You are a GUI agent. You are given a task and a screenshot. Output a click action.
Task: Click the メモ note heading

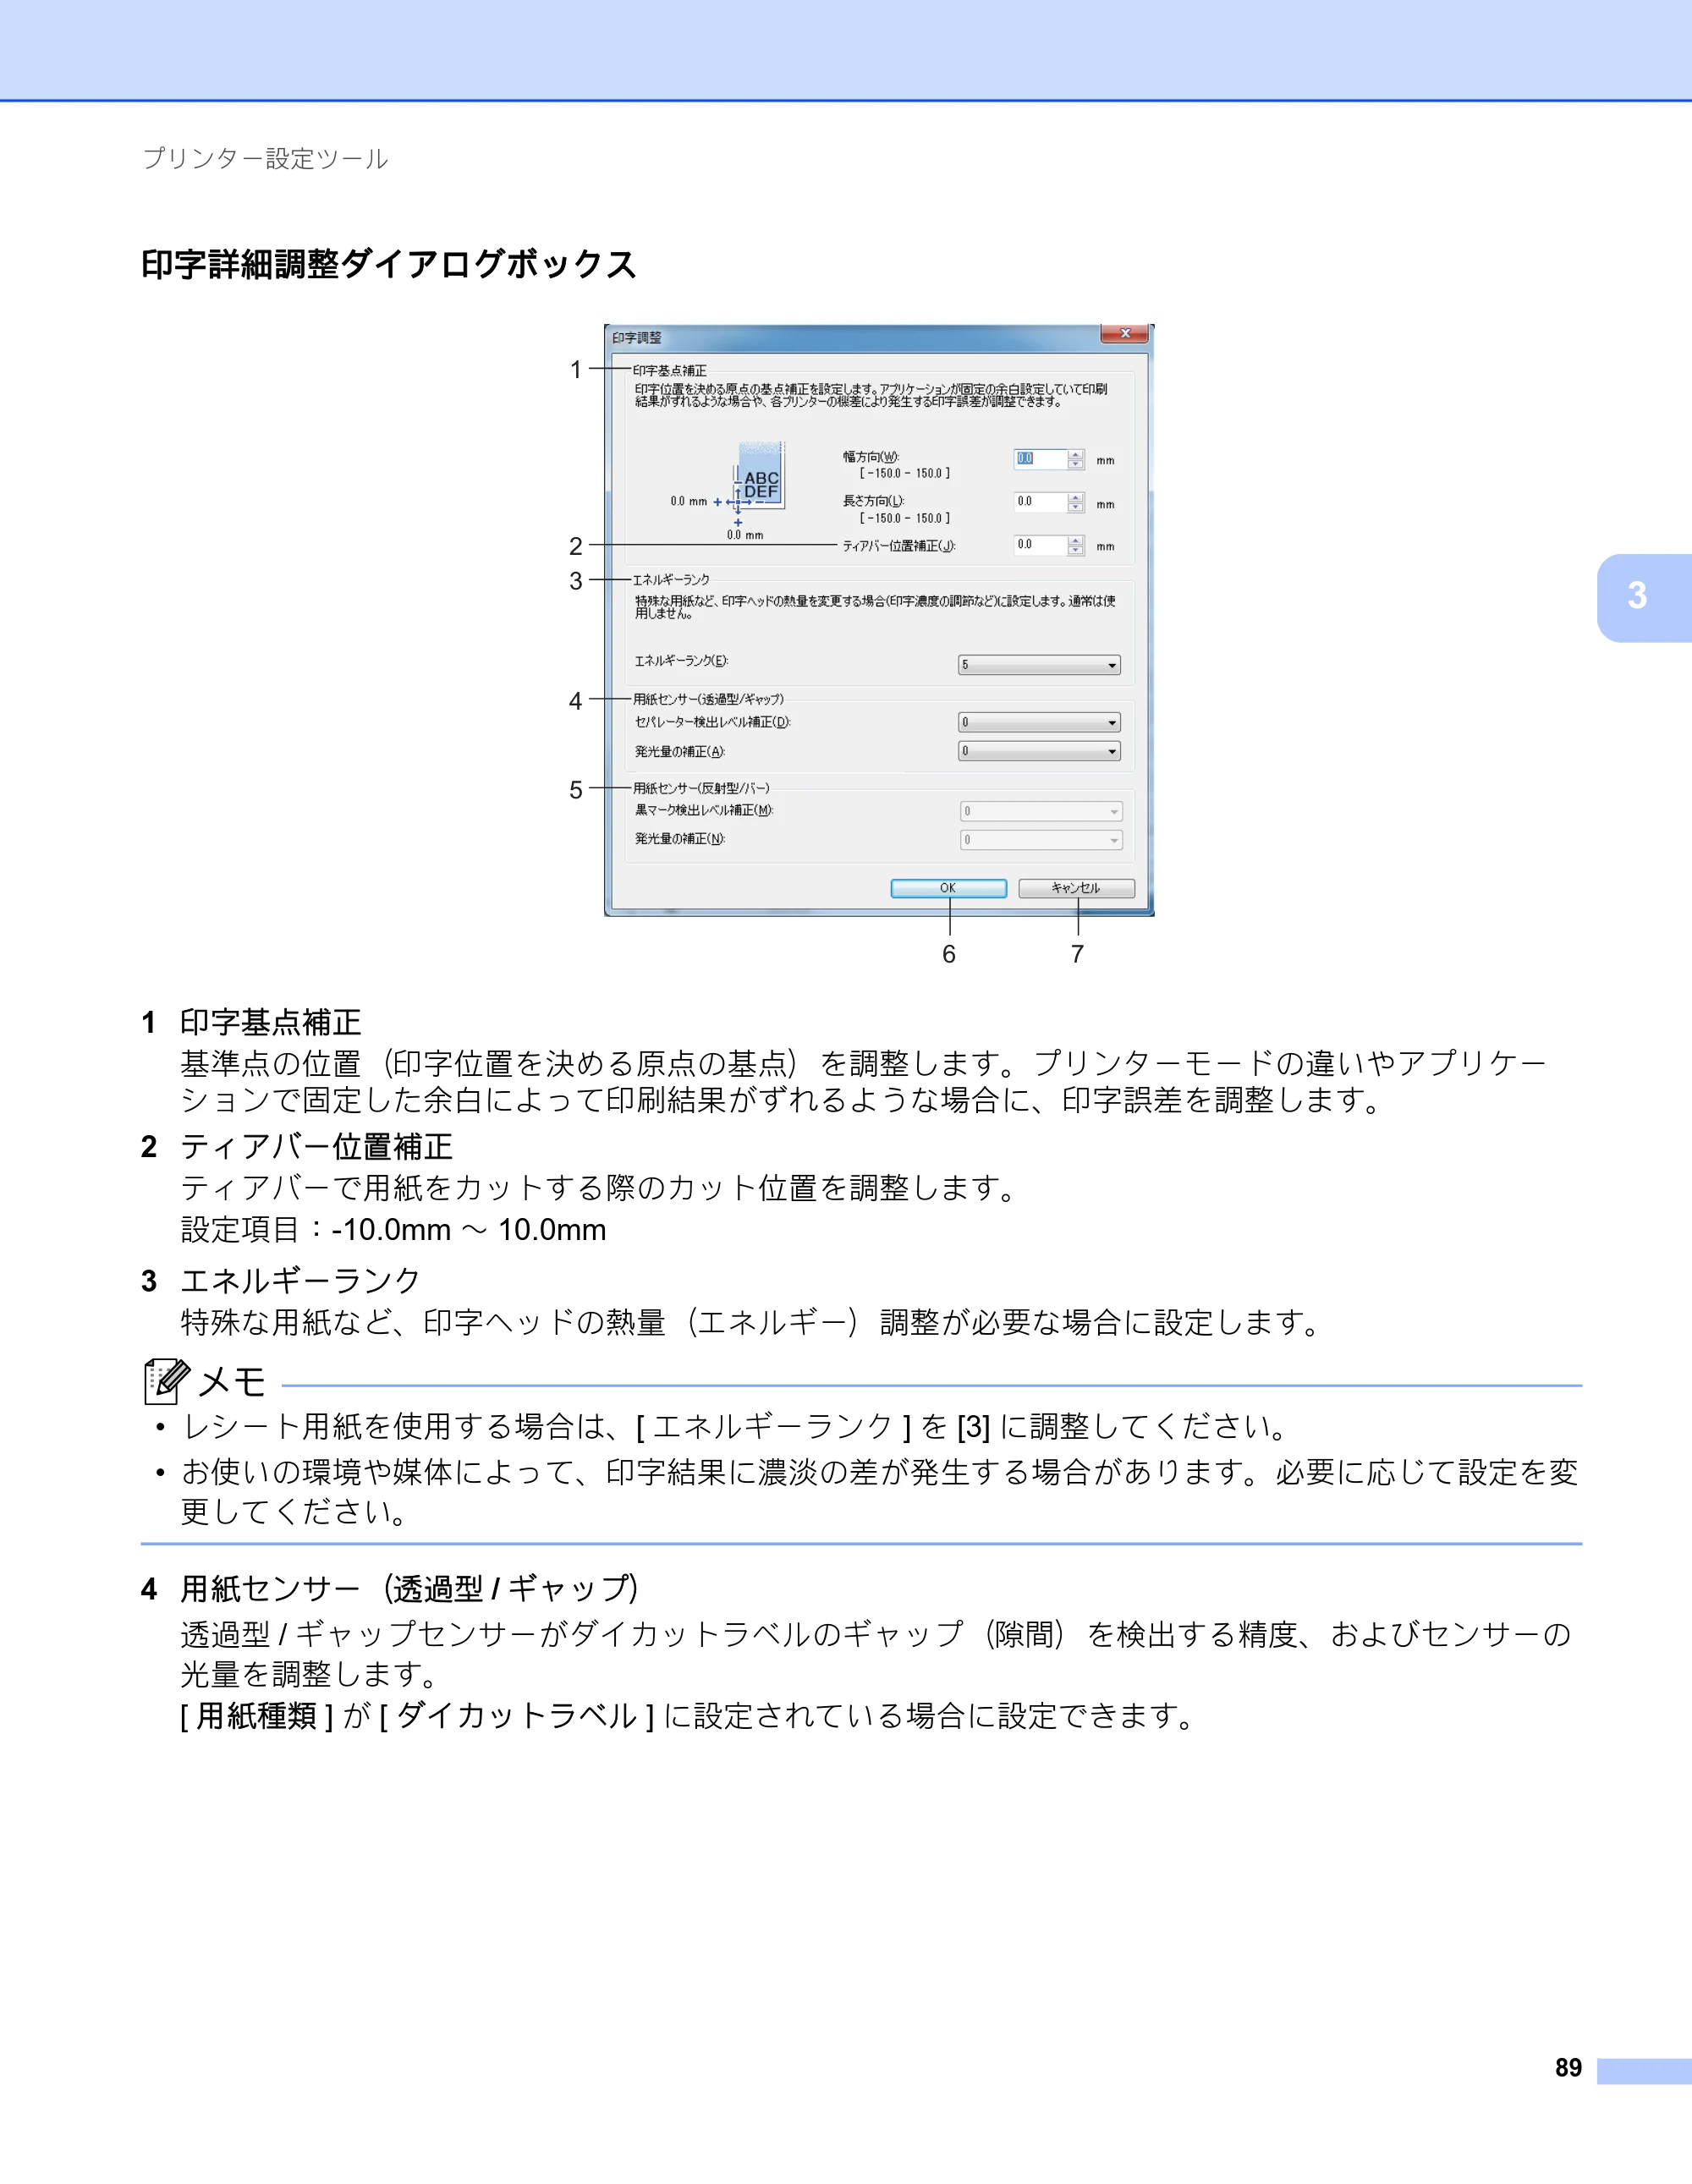(232, 1382)
